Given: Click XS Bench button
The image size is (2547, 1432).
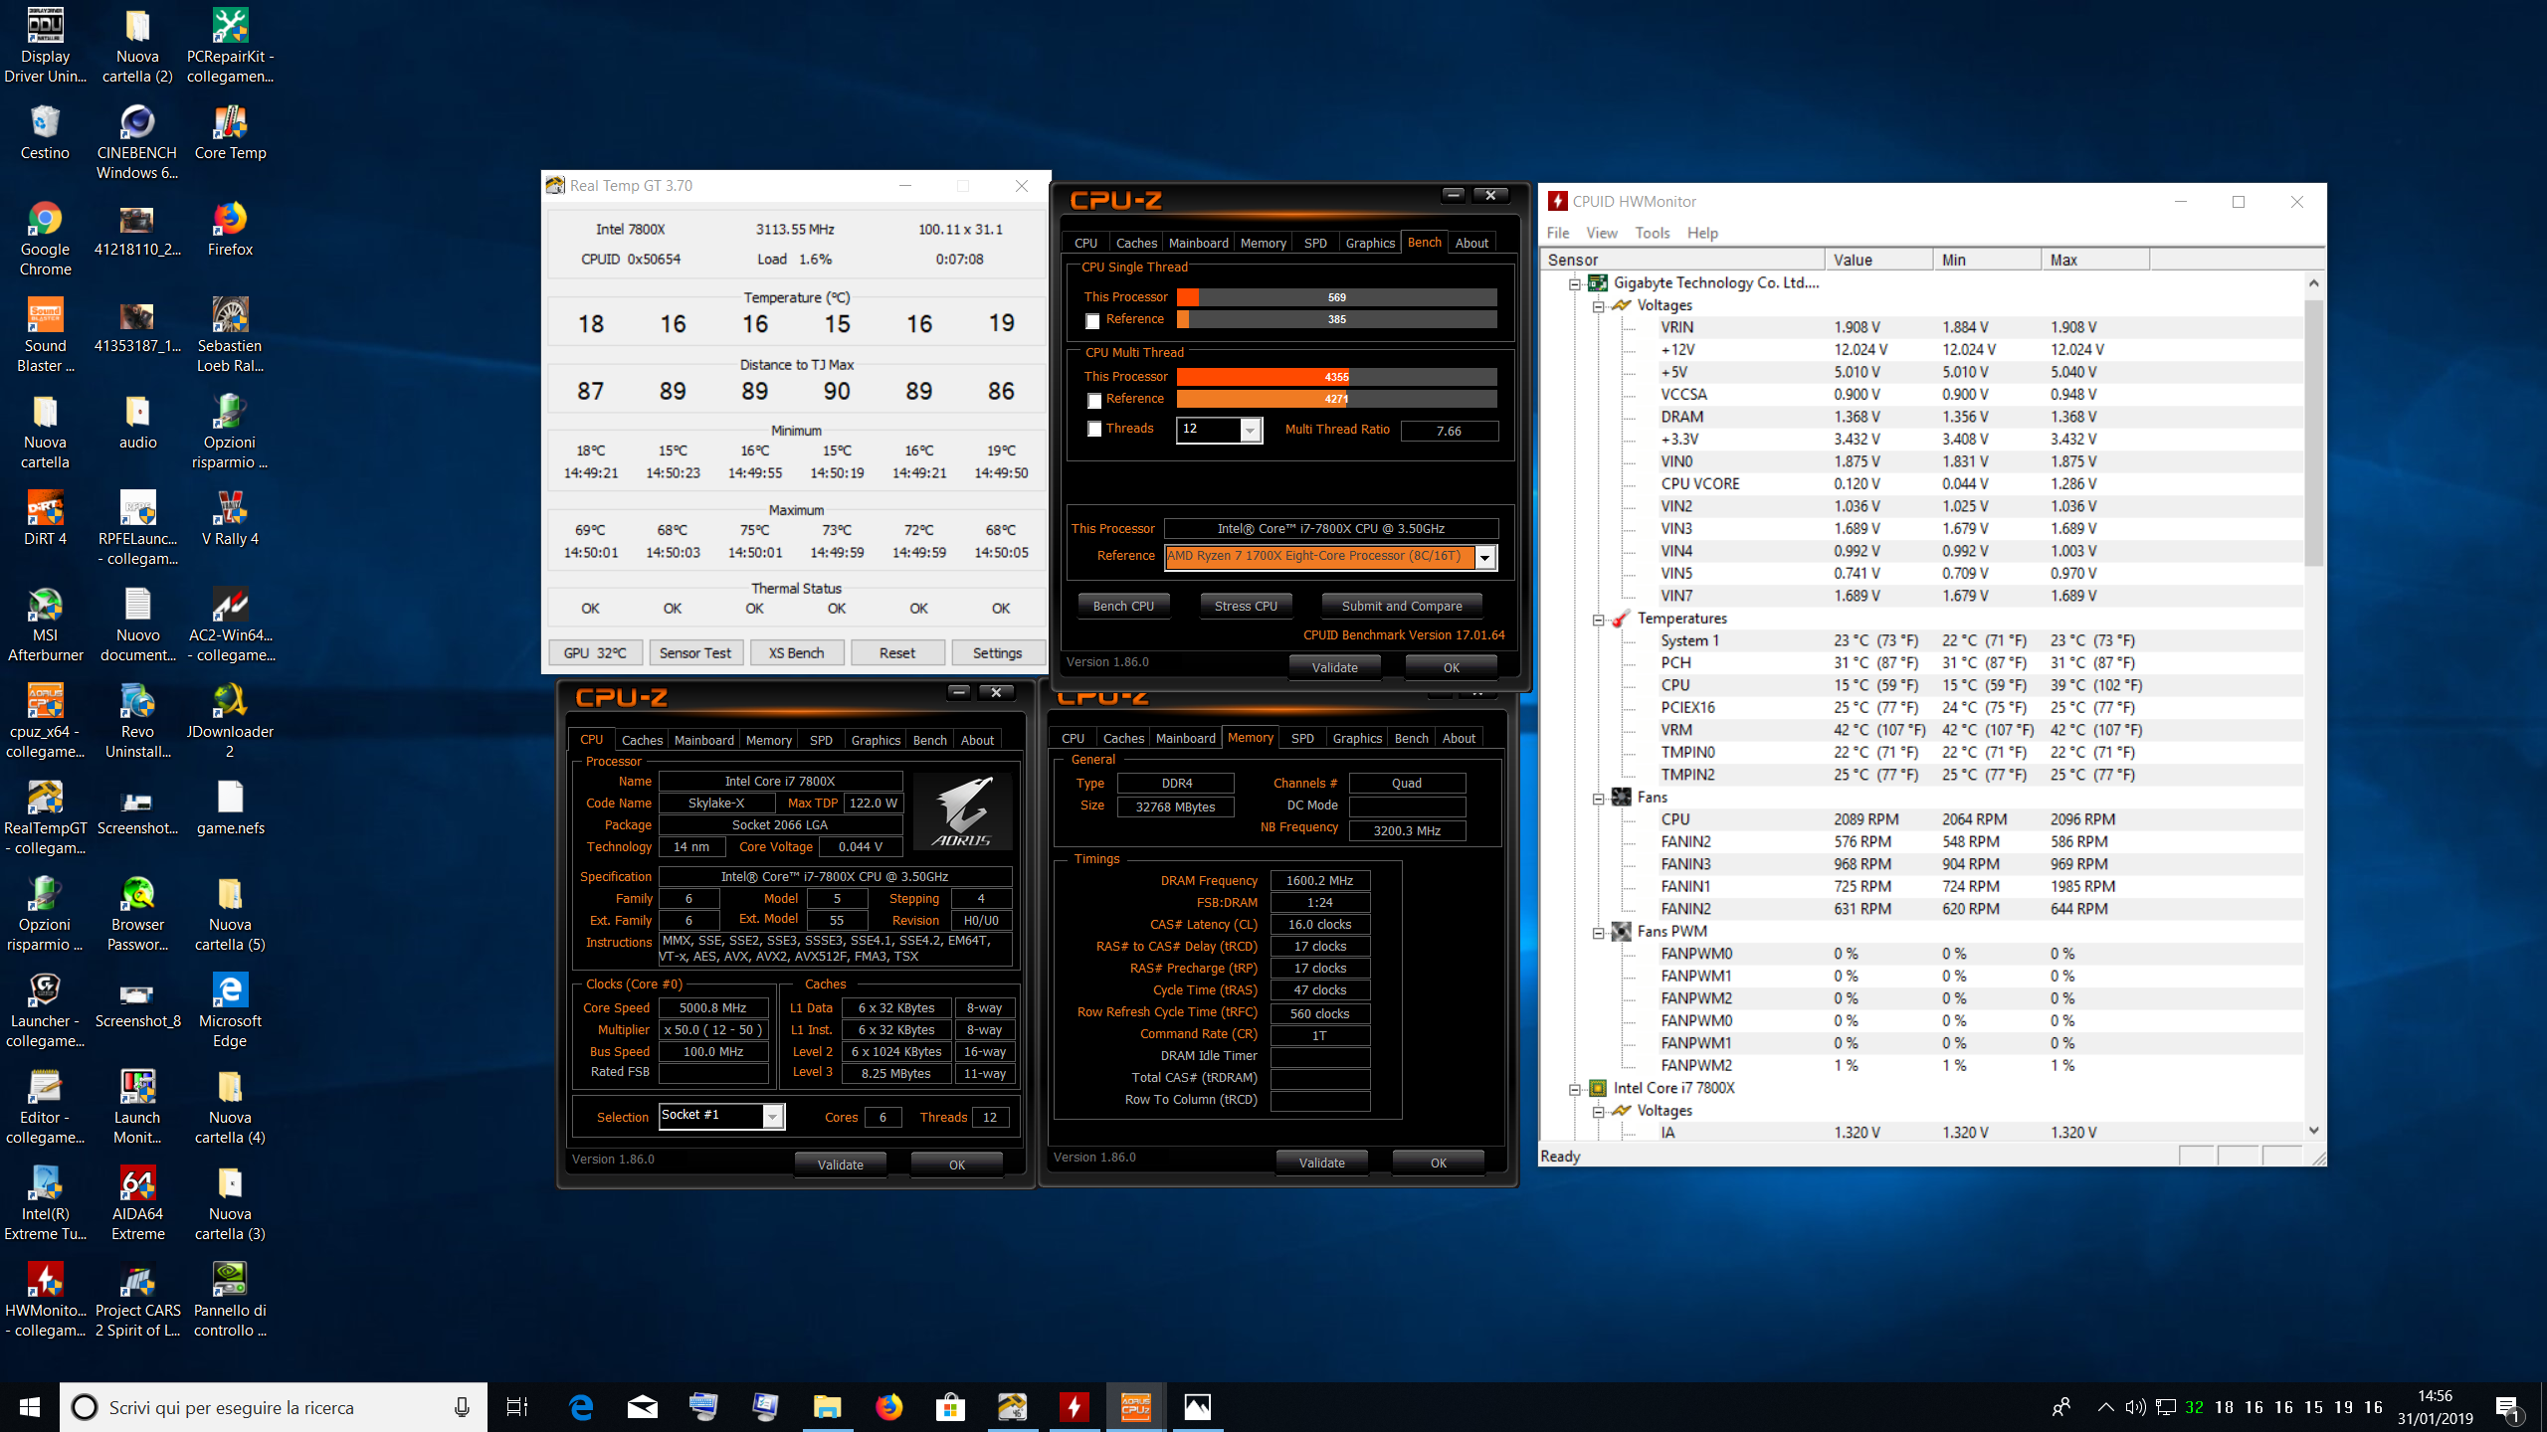Looking at the screenshot, I should point(797,653).
